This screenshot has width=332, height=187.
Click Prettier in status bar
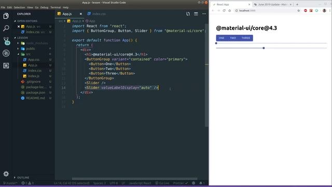coord(181,183)
